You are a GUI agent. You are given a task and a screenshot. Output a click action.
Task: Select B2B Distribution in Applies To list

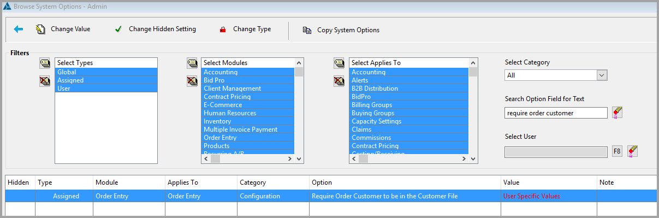409,89
